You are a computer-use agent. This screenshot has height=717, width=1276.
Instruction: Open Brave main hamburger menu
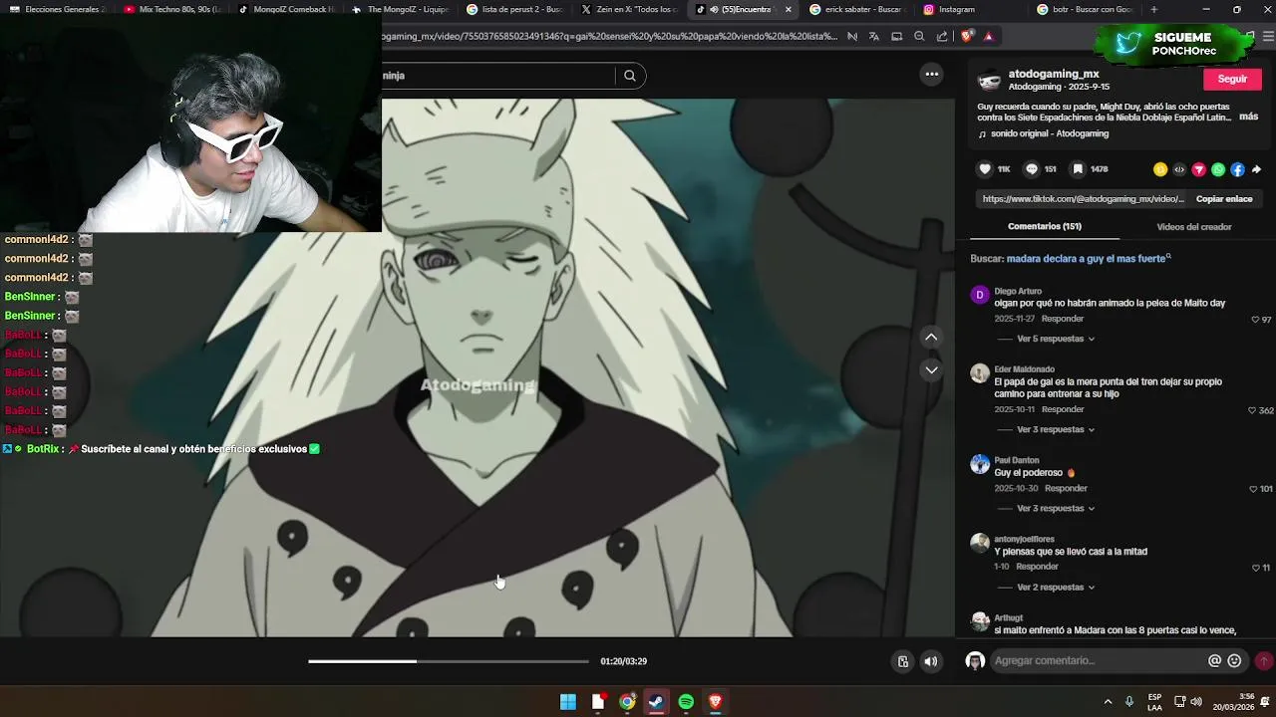1266,36
